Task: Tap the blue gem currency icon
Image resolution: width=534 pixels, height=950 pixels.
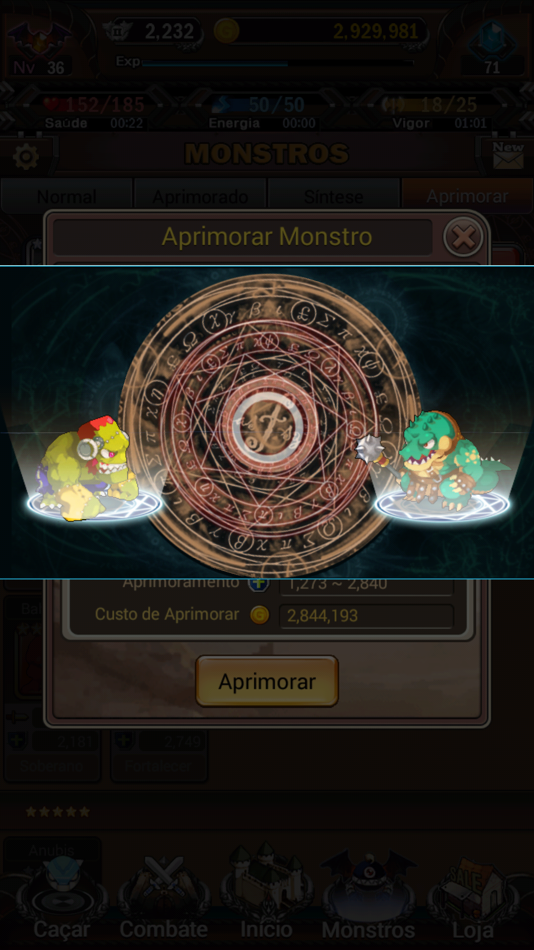Action: click(492, 40)
